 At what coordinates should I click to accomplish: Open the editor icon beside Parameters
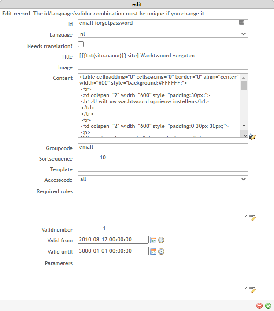tap(252, 290)
